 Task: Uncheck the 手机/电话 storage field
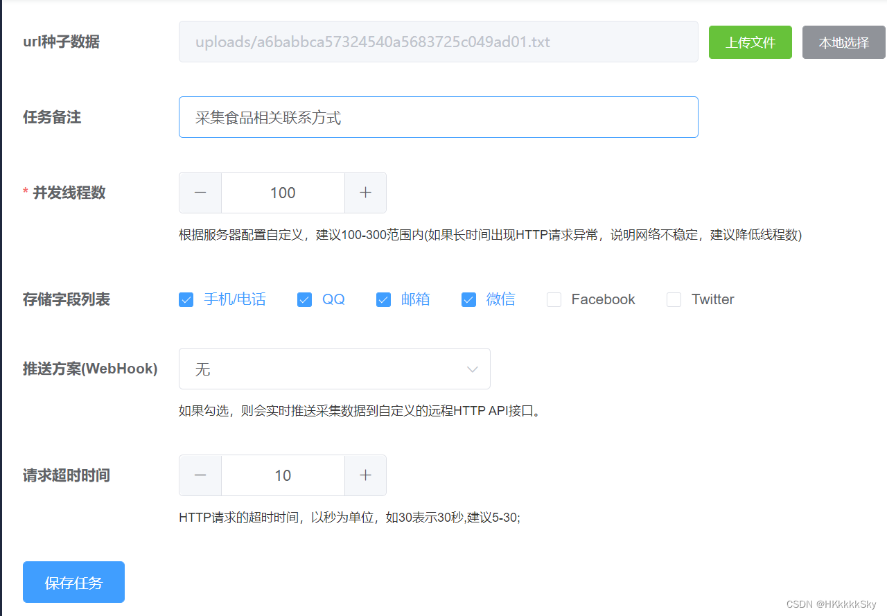(186, 299)
